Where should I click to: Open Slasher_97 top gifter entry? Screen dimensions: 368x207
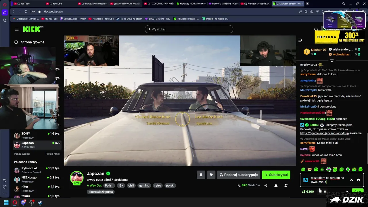tap(315, 52)
